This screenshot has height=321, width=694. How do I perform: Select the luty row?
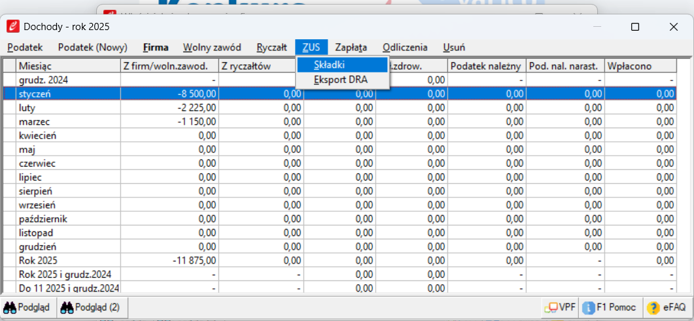pos(340,107)
